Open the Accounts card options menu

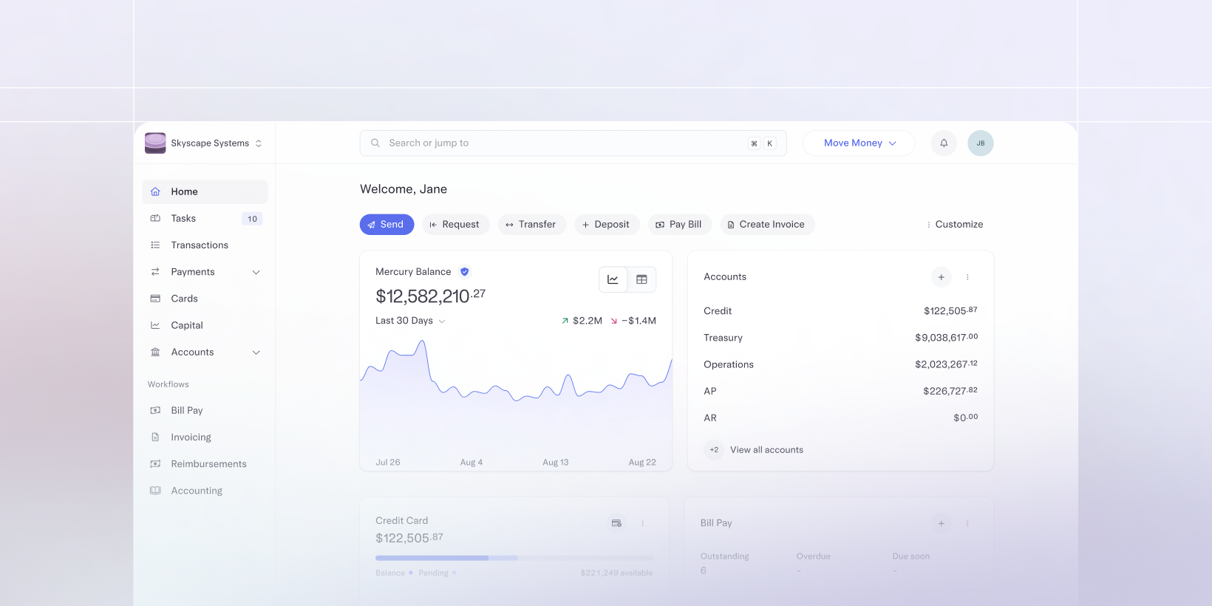click(x=967, y=277)
